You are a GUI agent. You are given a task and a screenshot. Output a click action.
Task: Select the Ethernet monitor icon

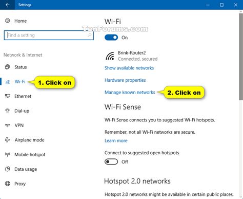(8, 96)
